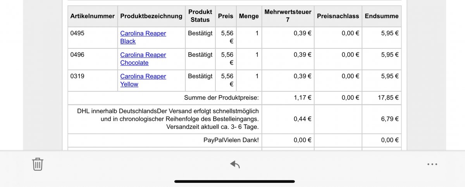Tap the Produkt Status column header
This screenshot has width=465, height=187.
[x=200, y=16]
